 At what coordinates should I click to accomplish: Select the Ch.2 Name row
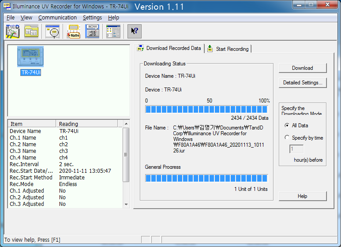click(x=65, y=144)
